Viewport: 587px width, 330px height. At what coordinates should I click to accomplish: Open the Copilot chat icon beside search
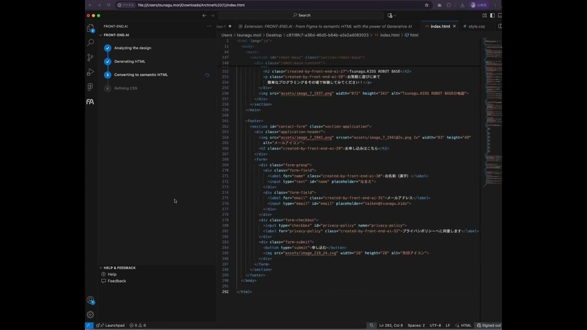[390, 15]
